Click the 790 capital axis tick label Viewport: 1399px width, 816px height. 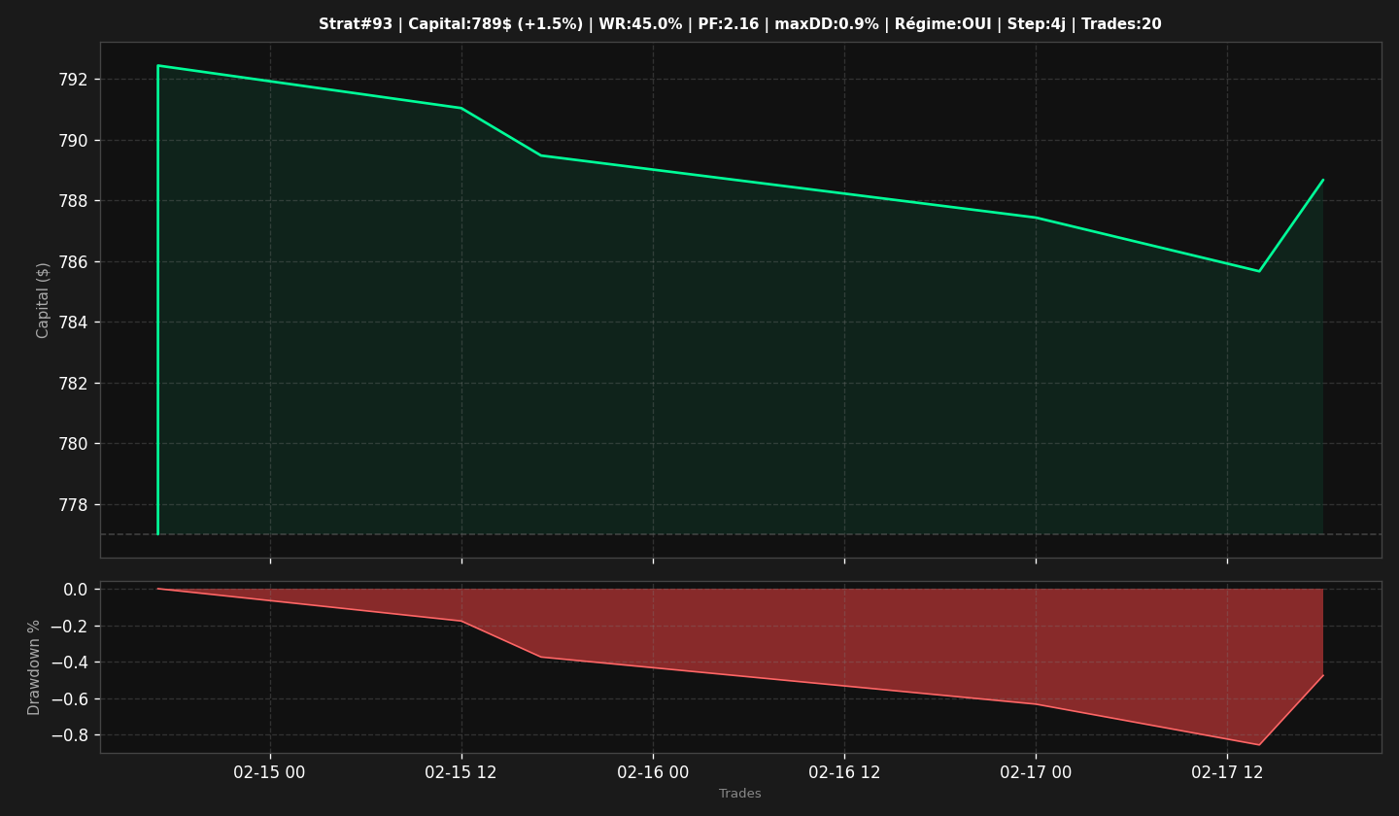click(72, 141)
